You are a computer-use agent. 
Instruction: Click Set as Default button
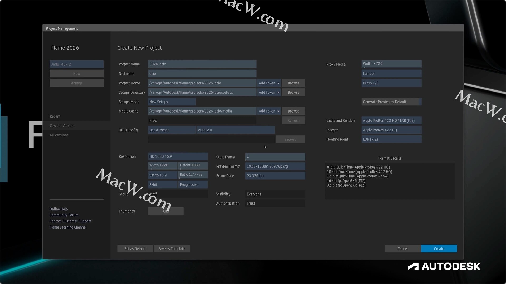(x=135, y=248)
